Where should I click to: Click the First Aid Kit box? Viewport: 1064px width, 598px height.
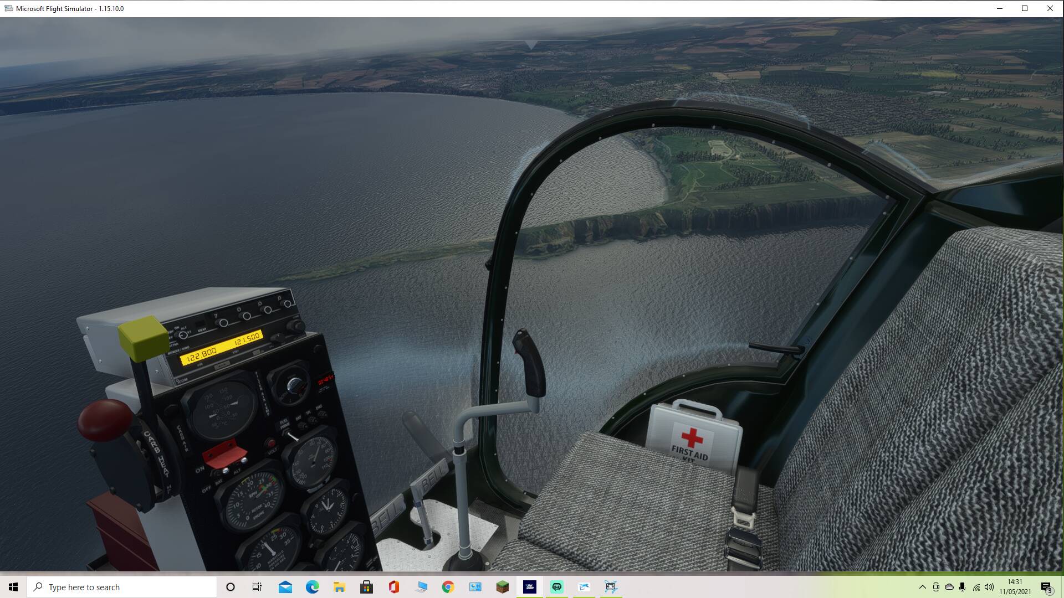point(693,439)
